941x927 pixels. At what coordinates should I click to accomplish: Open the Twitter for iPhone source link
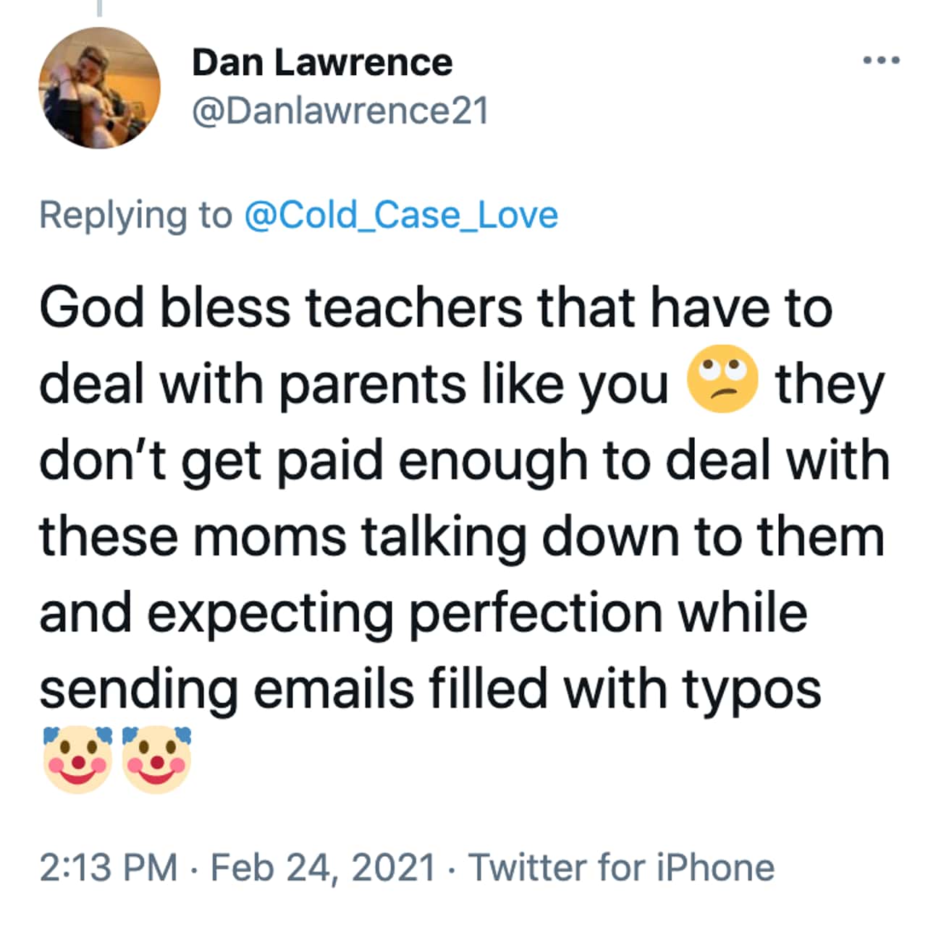[x=621, y=867]
